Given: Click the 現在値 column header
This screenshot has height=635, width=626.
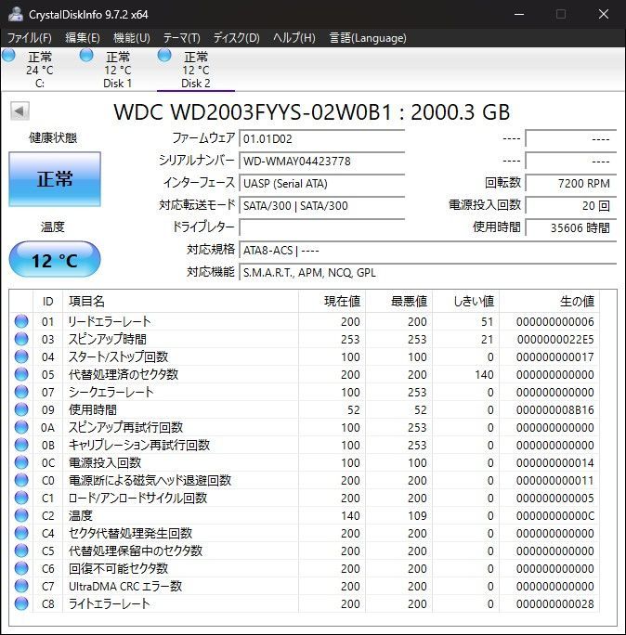Looking at the screenshot, I should point(333,302).
